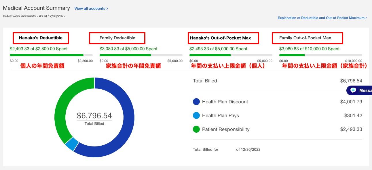Click the $4,001.79 discount amount
The image size is (372, 170).
click(x=351, y=102)
